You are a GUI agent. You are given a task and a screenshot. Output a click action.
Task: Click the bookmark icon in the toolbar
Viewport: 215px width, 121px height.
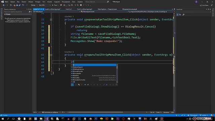point(81,5)
